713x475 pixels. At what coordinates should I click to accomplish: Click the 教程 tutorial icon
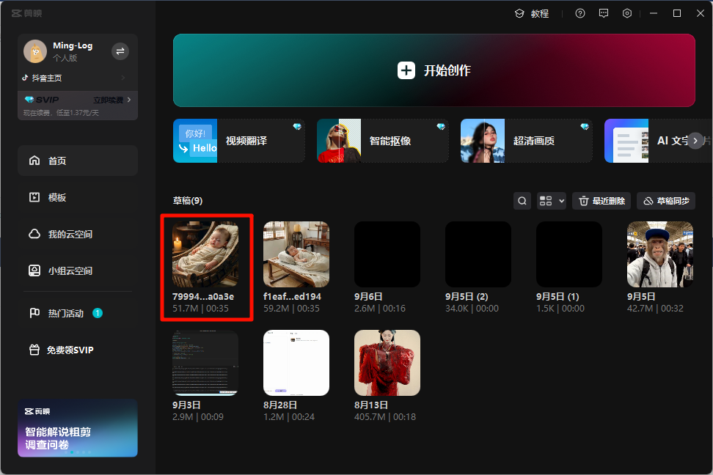click(519, 13)
